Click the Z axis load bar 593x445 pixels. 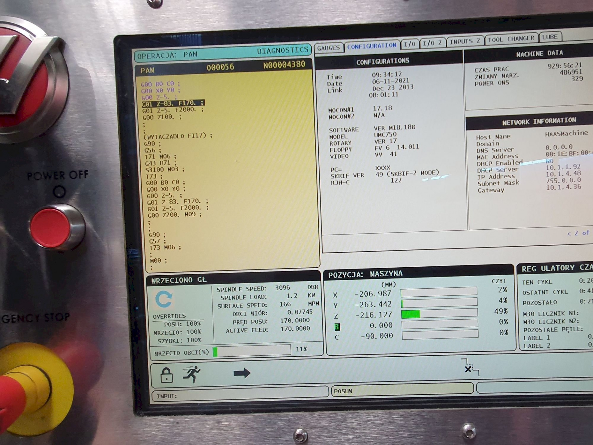[439, 313]
